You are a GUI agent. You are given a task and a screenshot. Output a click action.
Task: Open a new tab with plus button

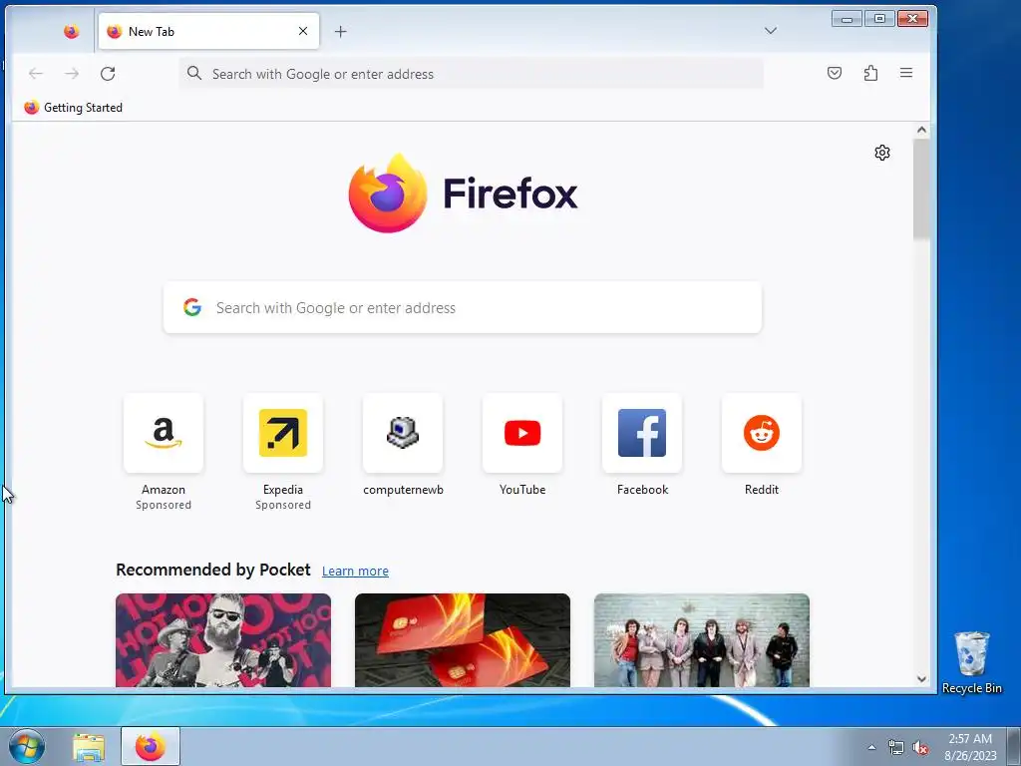(341, 31)
